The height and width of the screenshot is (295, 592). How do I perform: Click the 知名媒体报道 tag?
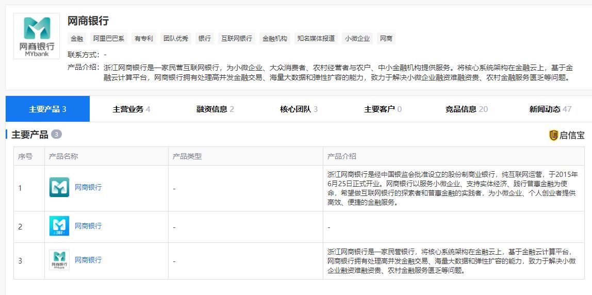[316, 39]
